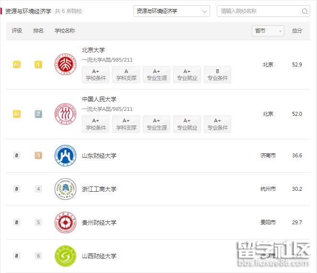
Task: Click 中国人民大学's A+ 学校条件 tile
Action: [95, 124]
